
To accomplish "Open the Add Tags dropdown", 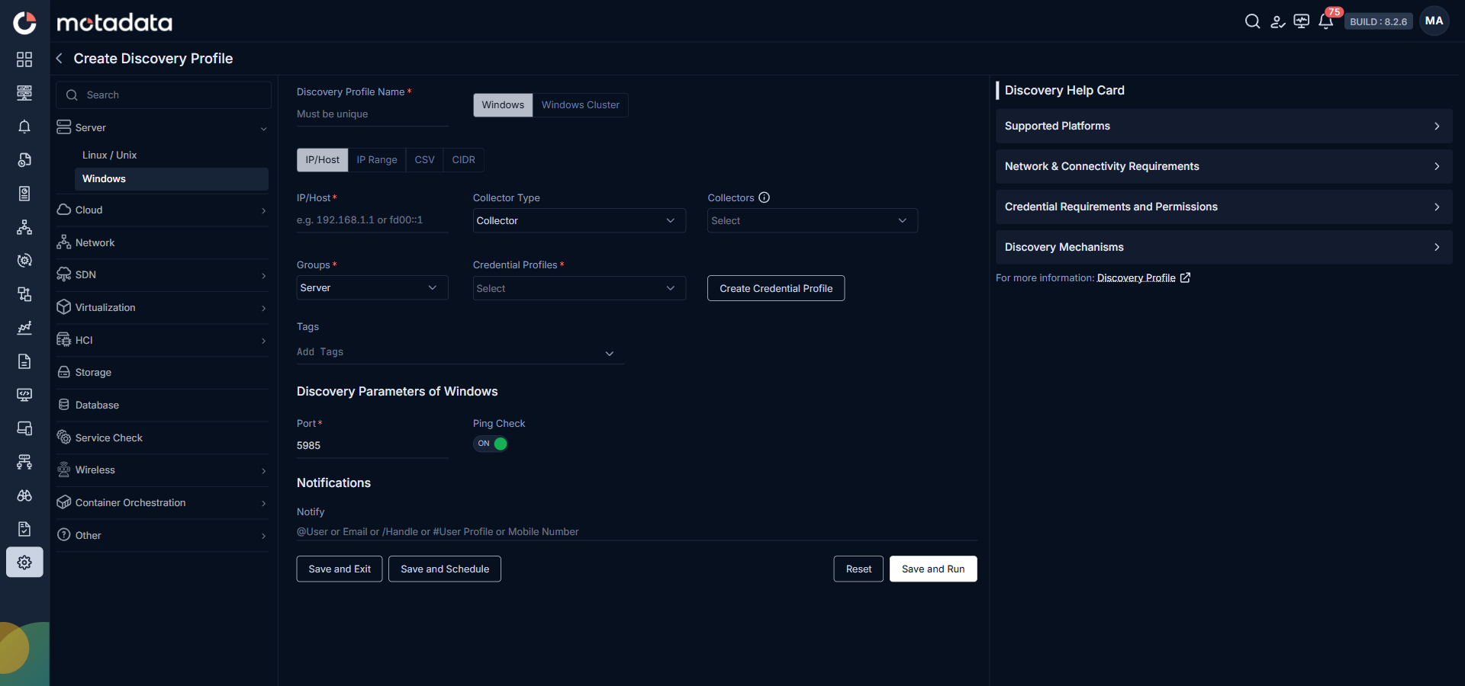I will [x=460, y=352].
